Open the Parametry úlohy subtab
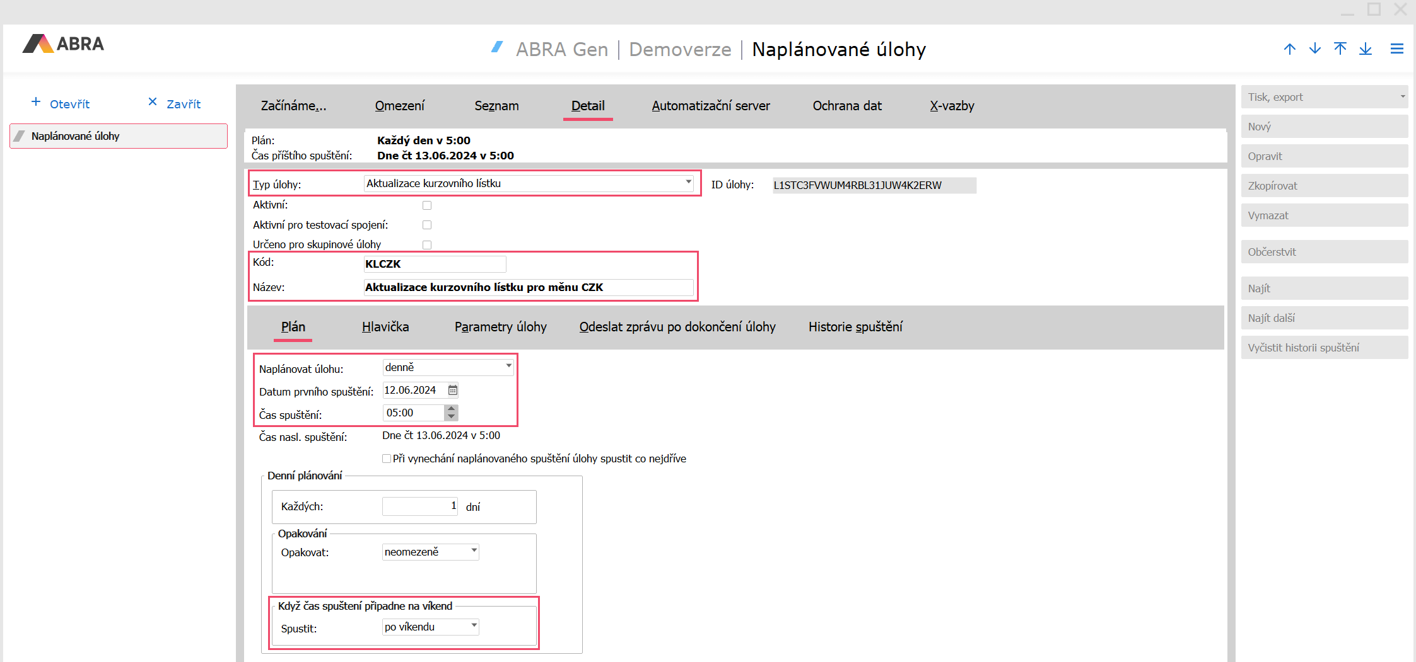 (x=500, y=327)
